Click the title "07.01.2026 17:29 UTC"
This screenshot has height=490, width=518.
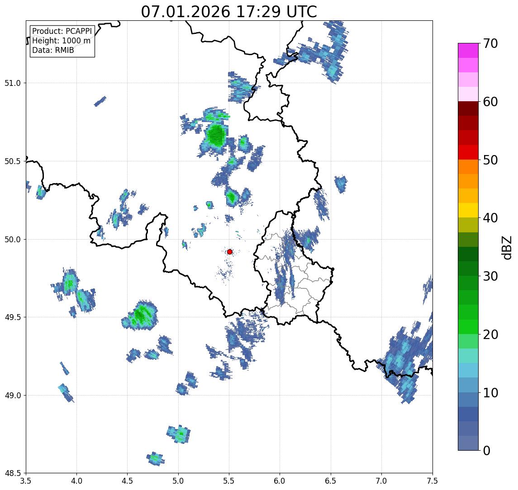click(x=229, y=12)
